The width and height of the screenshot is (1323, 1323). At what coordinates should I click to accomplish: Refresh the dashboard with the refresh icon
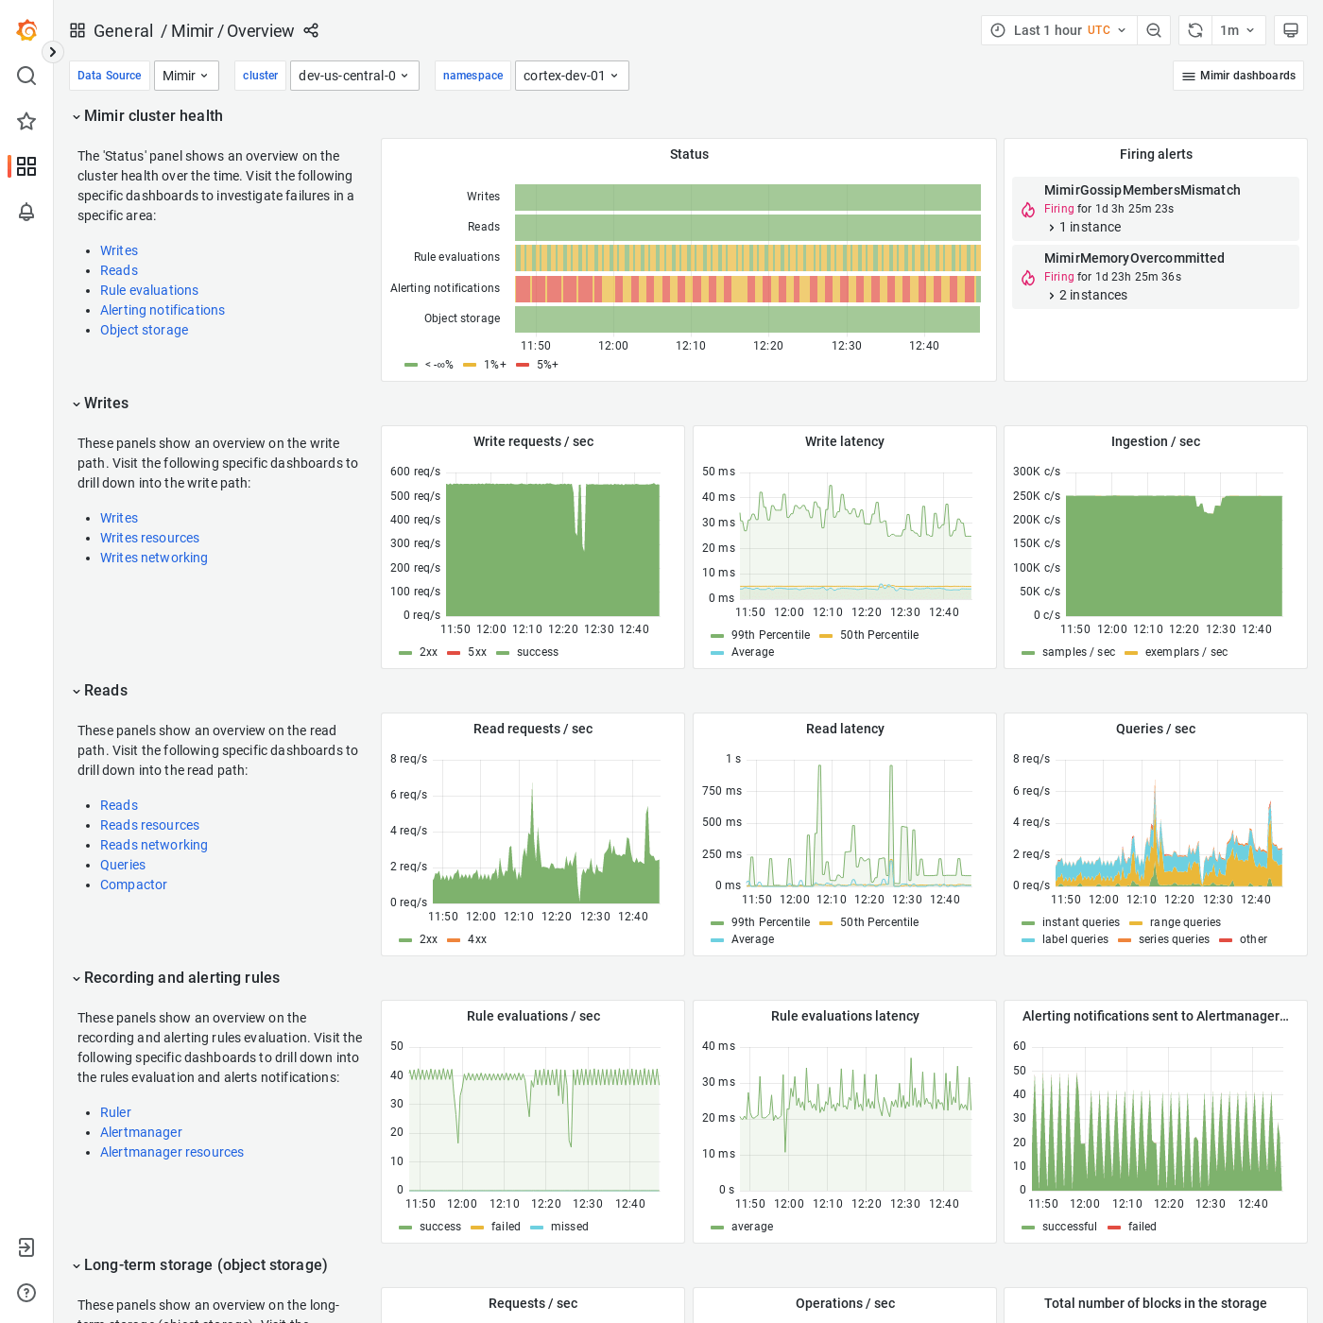[1194, 29]
